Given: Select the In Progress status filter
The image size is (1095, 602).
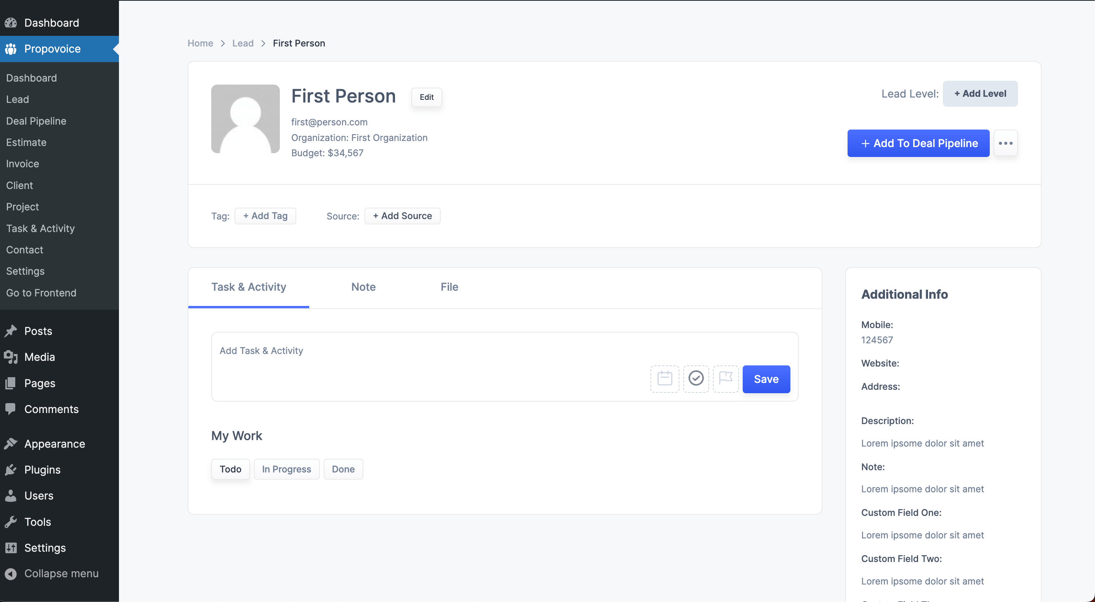Looking at the screenshot, I should coord(286,469).
